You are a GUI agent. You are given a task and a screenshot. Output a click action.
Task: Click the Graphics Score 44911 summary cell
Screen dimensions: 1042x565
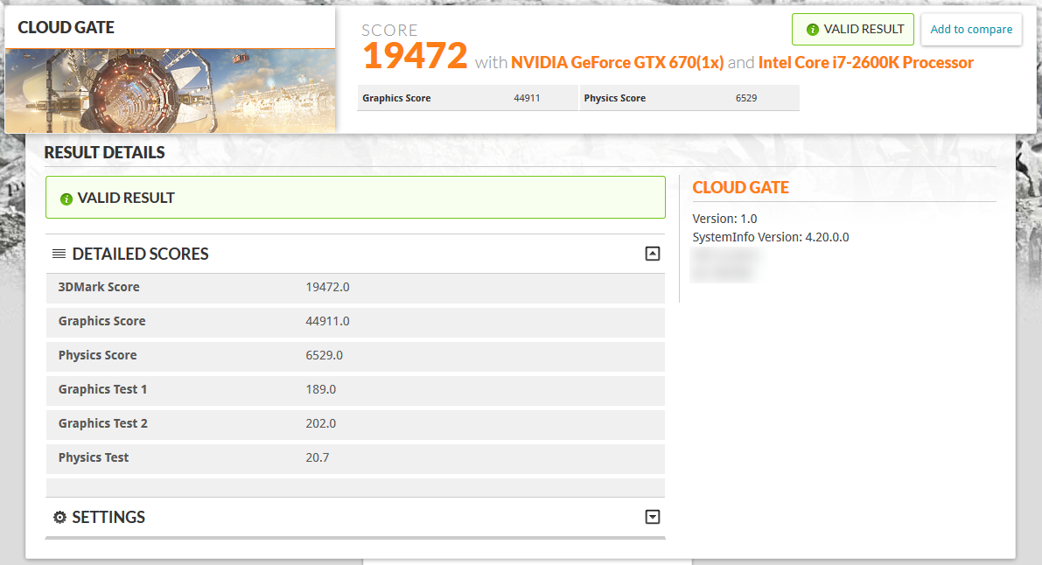click(467, 98)
